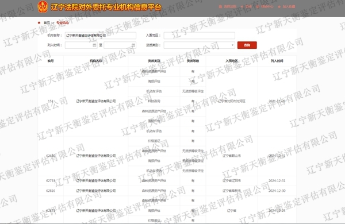Click the 资质类别 column header
Viewport: 345px width, 224px height.
154,61
